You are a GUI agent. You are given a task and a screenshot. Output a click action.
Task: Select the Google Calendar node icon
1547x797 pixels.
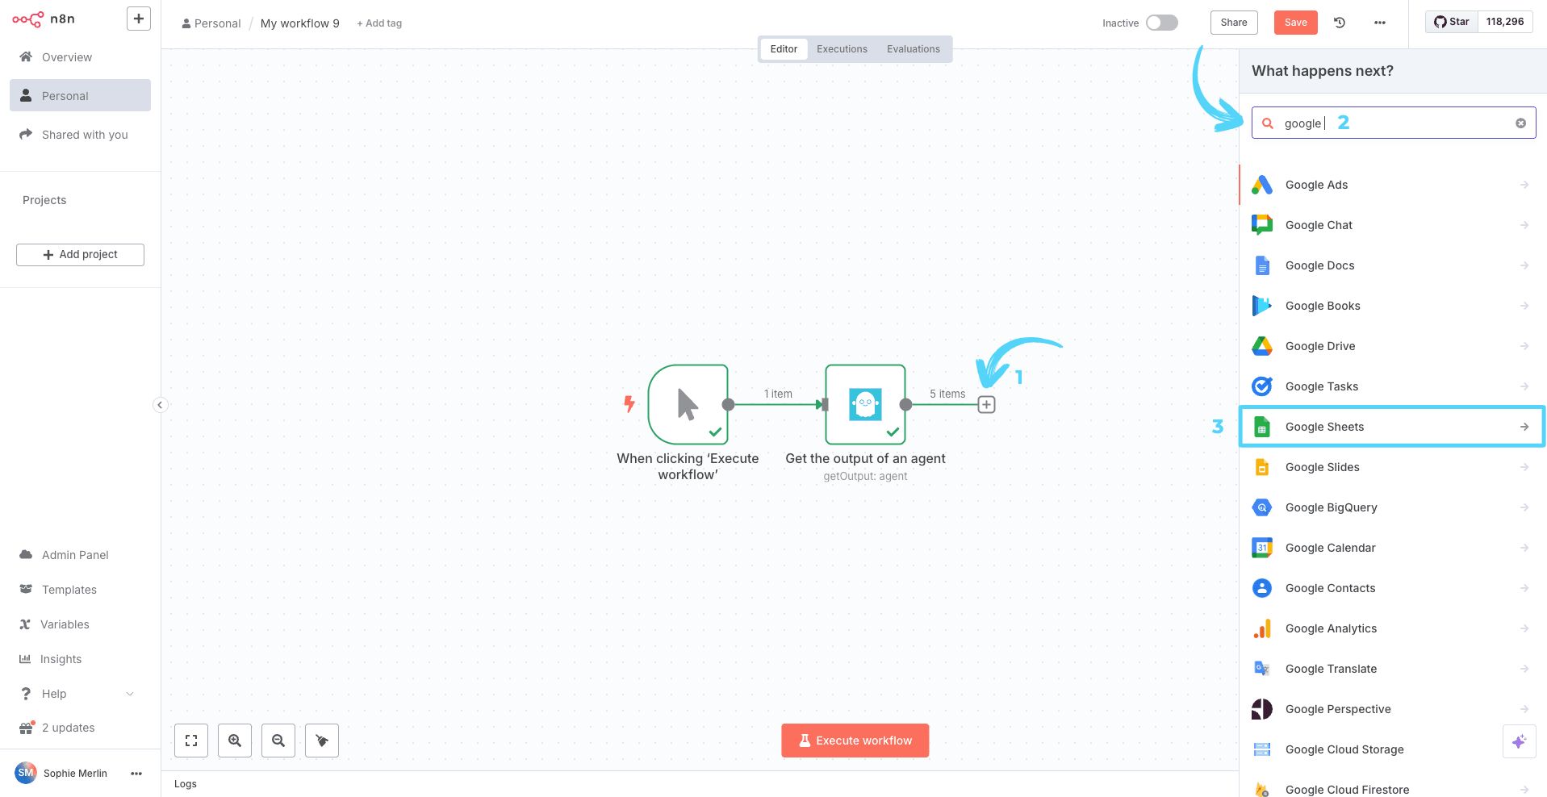tap(1262, 548)
